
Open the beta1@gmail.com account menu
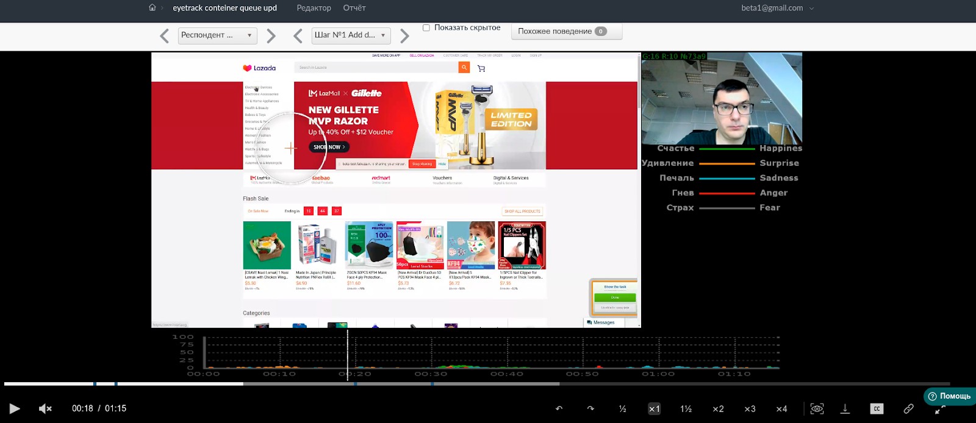click(777, 8)
